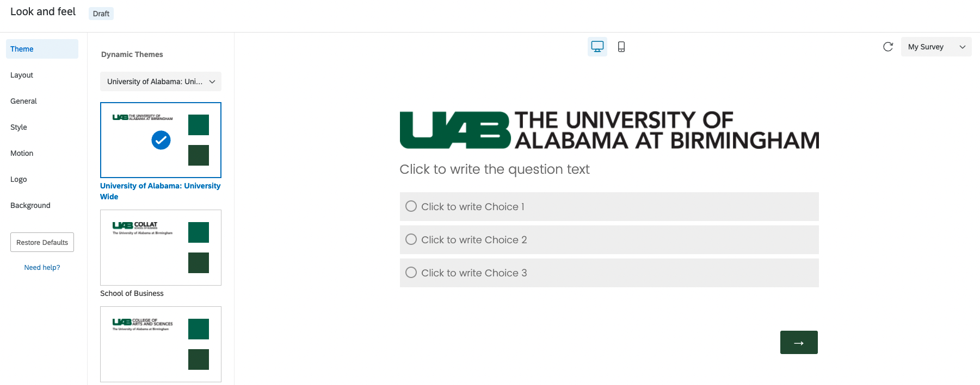The height and width of the screenshot is (385, 980).
Task: Open the Background settings tab
Action: [x=30, y=205]
